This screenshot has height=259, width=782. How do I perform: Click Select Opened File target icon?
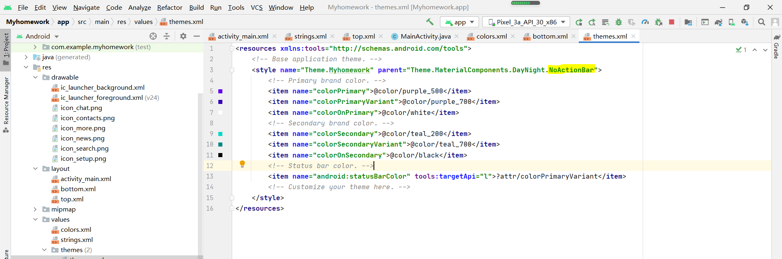pos(153,36)
